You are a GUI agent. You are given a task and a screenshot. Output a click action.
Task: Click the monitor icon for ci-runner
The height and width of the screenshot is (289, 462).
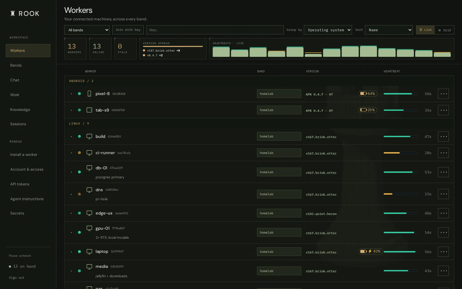(x=89, y=153)
